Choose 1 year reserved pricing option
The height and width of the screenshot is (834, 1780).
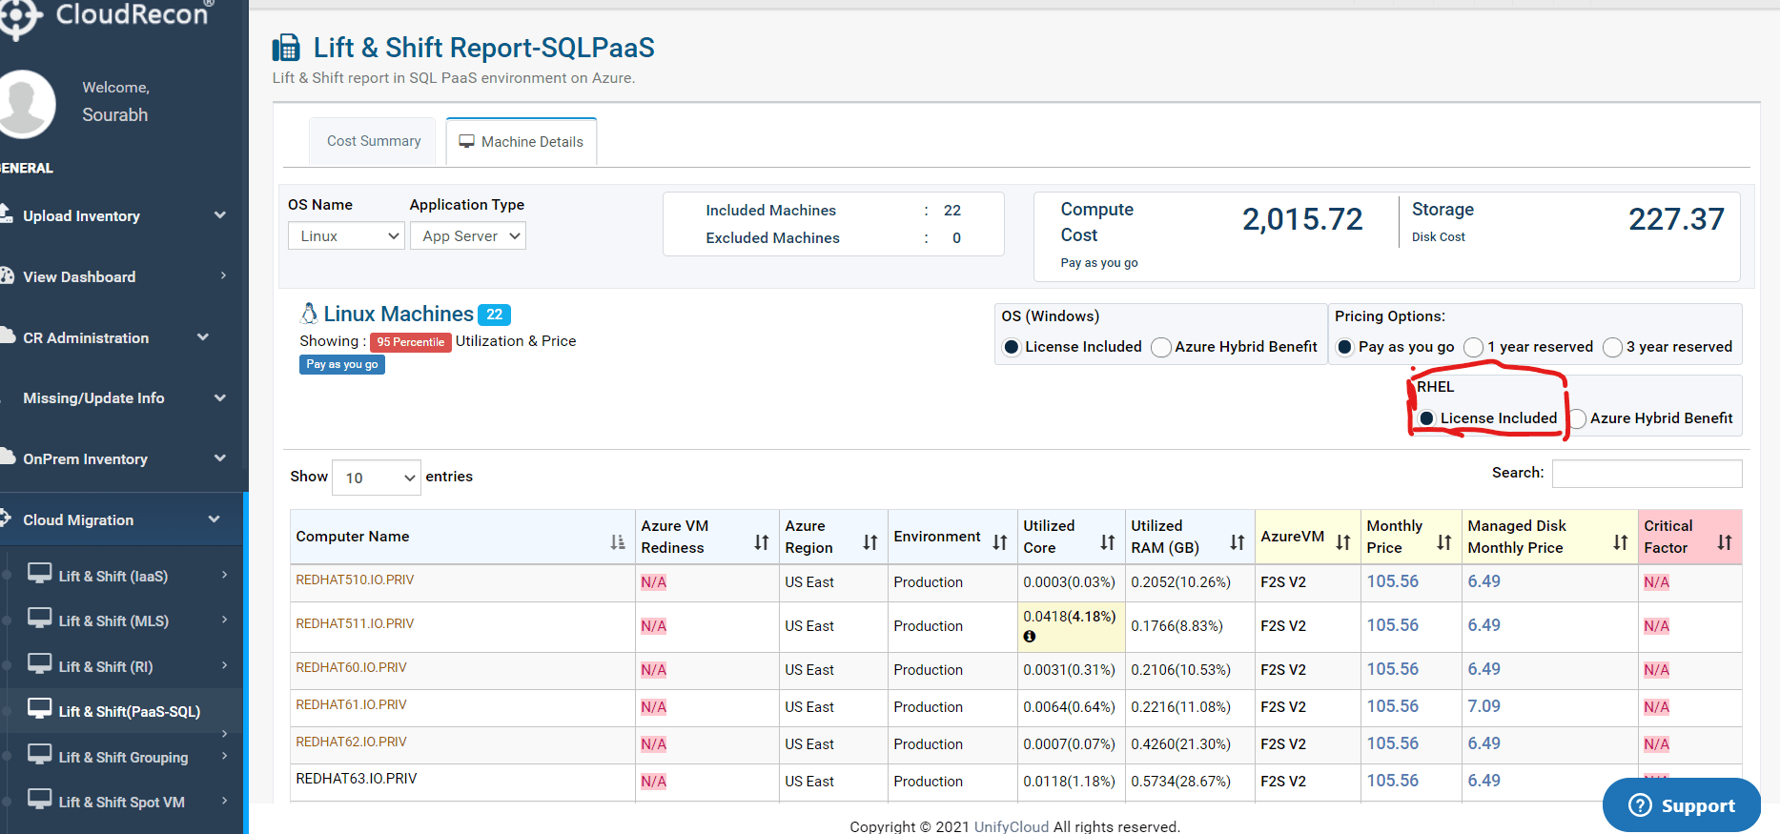click(x=1474, y=347)
